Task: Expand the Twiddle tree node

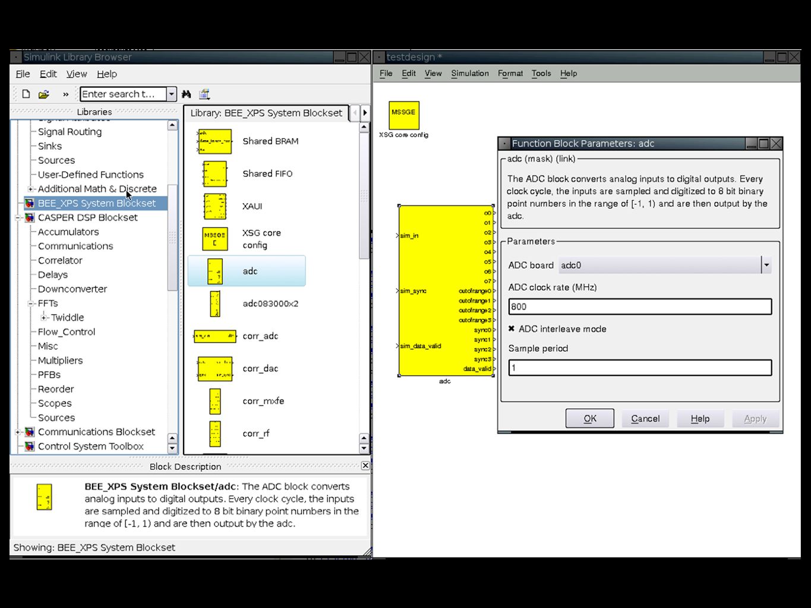Action: coord(44,318)
